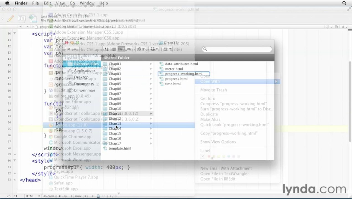Click the time.html file icon
This screenshot has width=352, height=199.
[162, 84]
